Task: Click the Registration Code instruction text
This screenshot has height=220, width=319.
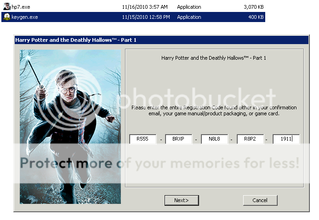Action: 214,110
